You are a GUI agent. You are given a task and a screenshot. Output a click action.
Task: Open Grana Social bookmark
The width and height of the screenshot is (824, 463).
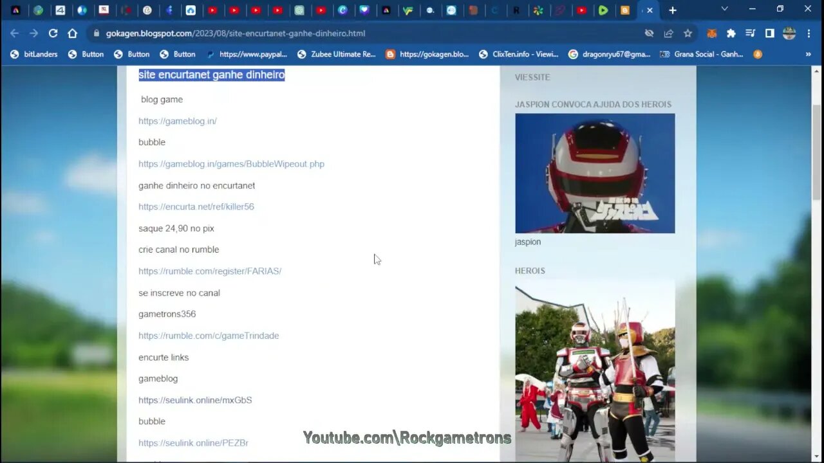[702, 54]
